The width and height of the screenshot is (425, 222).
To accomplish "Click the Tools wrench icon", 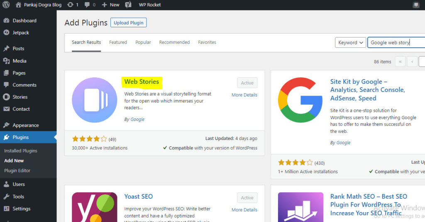I will (7, 197).
